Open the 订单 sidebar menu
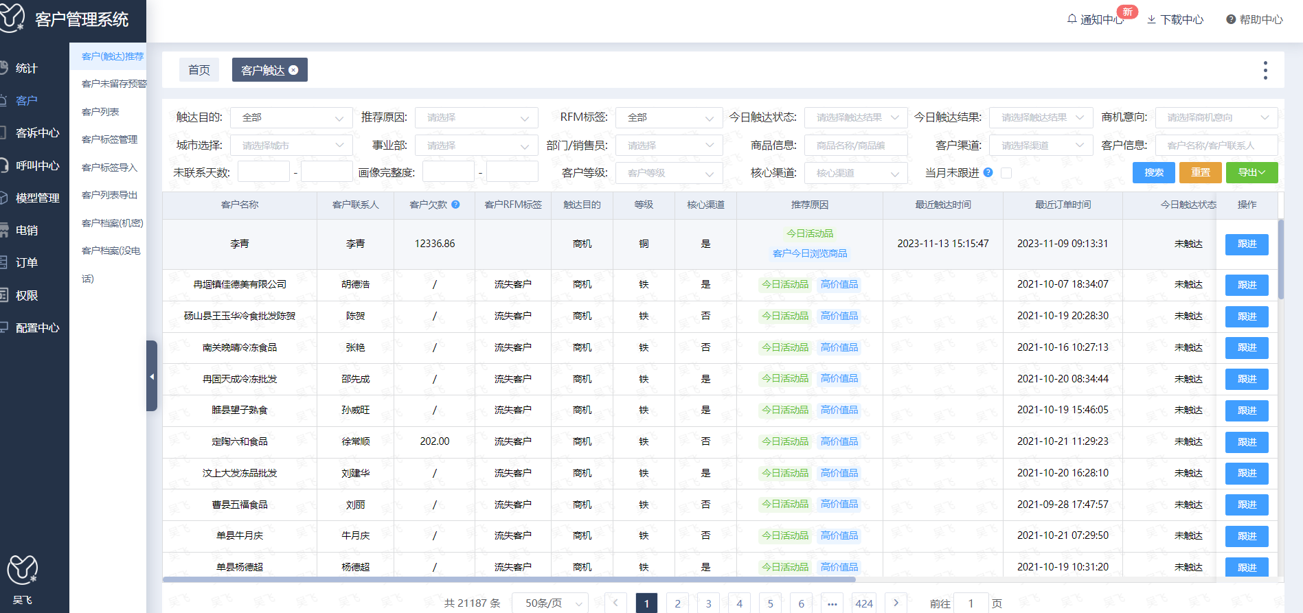Screen dimensions: 1303x613 [27, 262]
